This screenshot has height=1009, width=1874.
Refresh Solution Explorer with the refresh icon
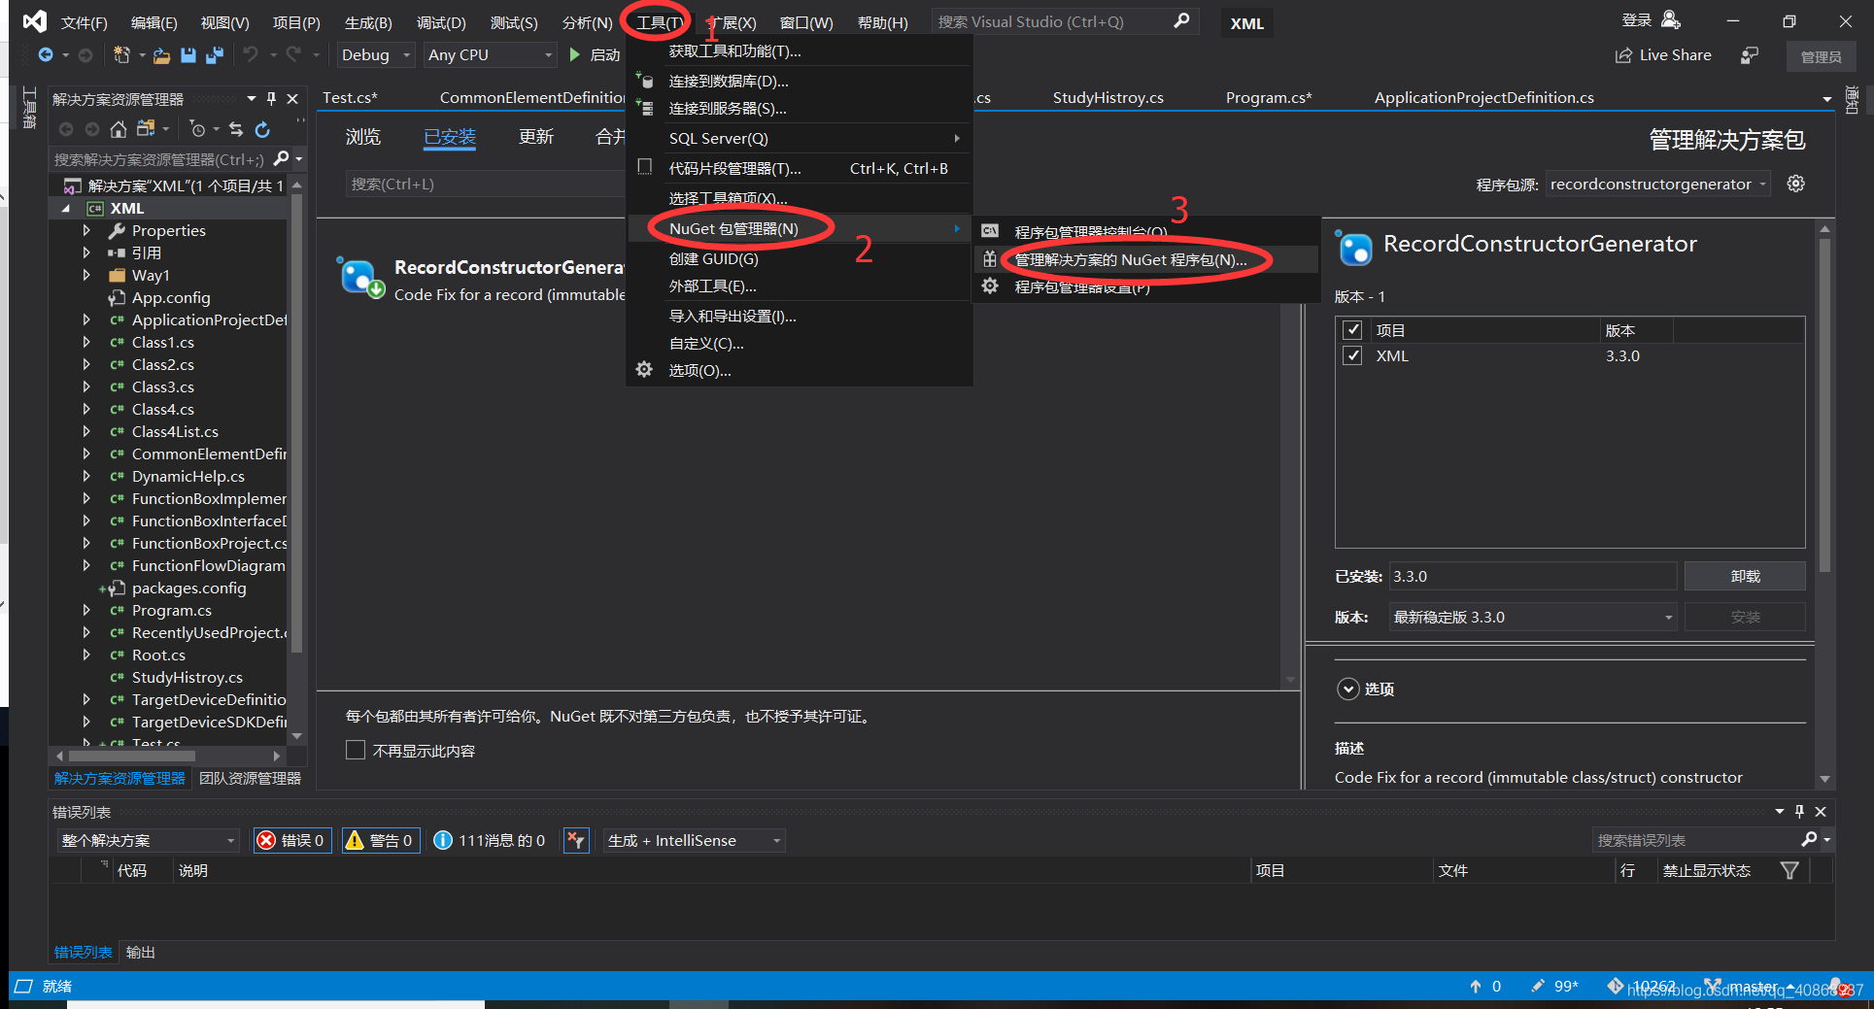tap(262, 129)
